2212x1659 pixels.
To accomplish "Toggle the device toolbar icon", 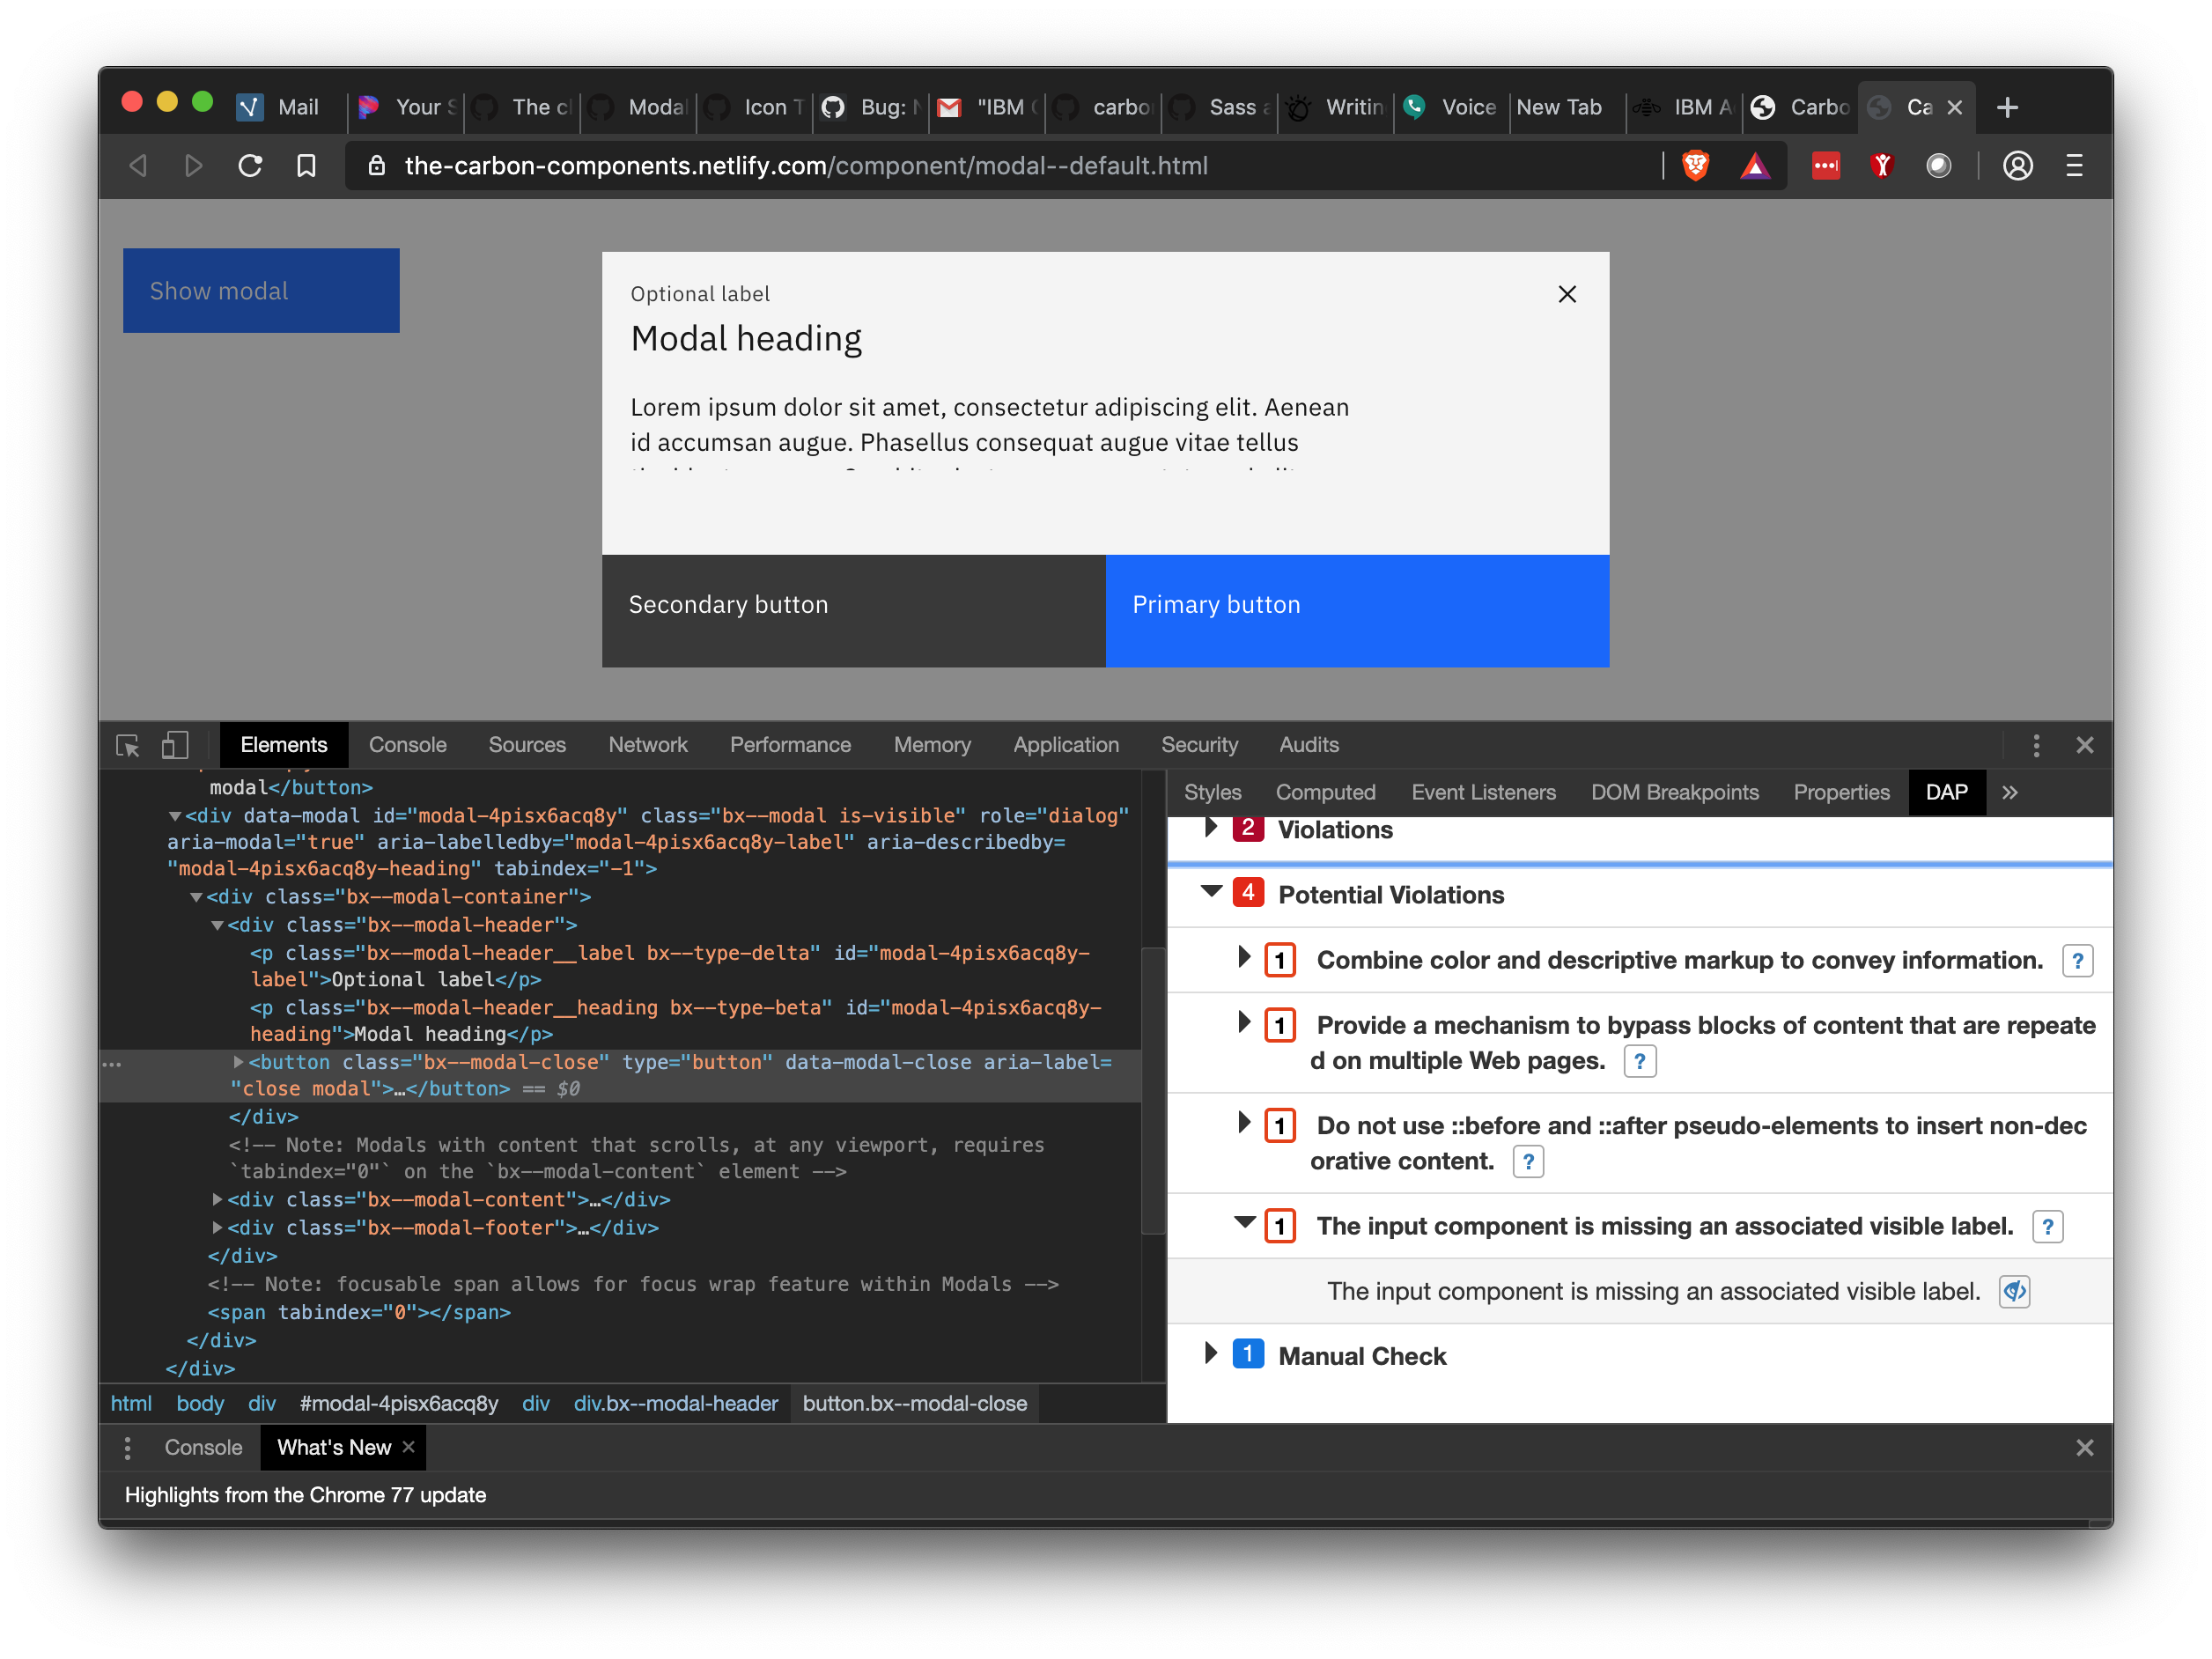I will (x=175, y=745).
